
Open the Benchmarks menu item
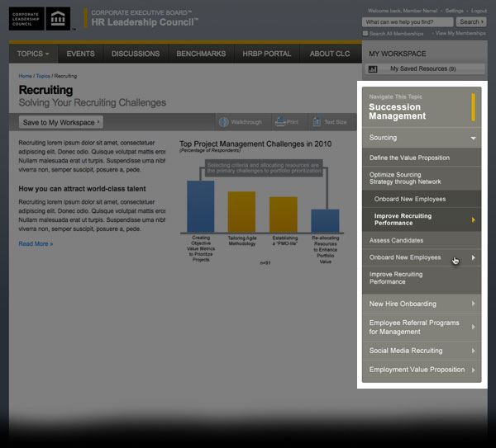201,54
